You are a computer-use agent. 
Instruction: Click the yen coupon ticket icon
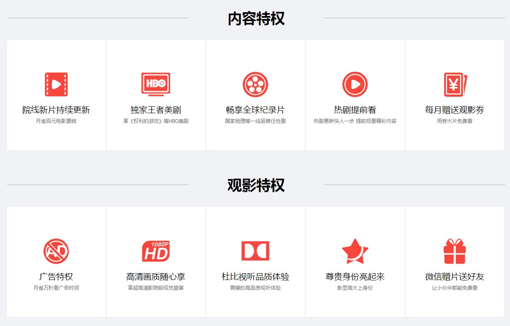(x=456, y=84)
